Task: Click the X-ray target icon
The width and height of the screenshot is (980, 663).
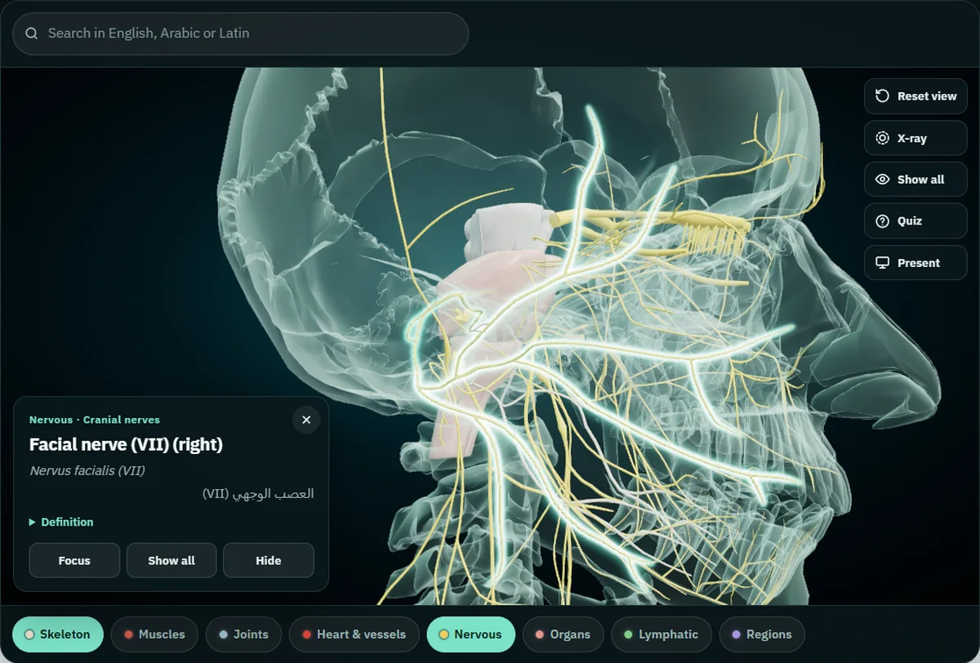Action: 882,138
